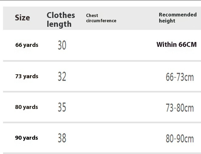The width and height of the screenshot is (201, 154).
Task: Choose the "90 yards" size label
Action: pos(27,138)
